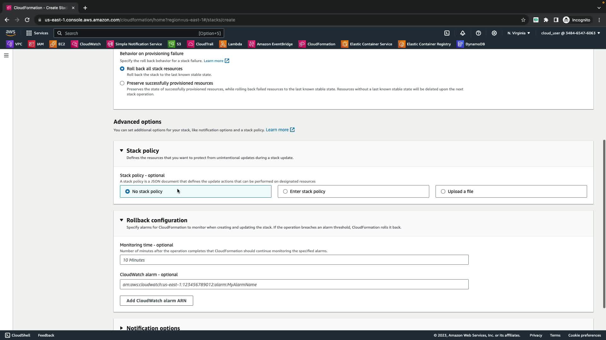Screen dimensions: 606x340
Task: Open the N. Virginia region dropdown
Action: [x=519, y=33]
